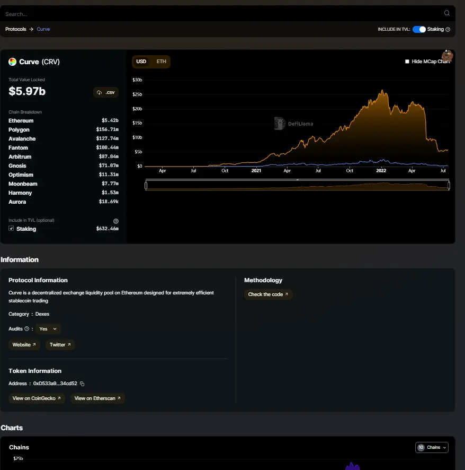Click the Moonbeam chain row
This screenshot has height=470, width=465.
(64, 184)
